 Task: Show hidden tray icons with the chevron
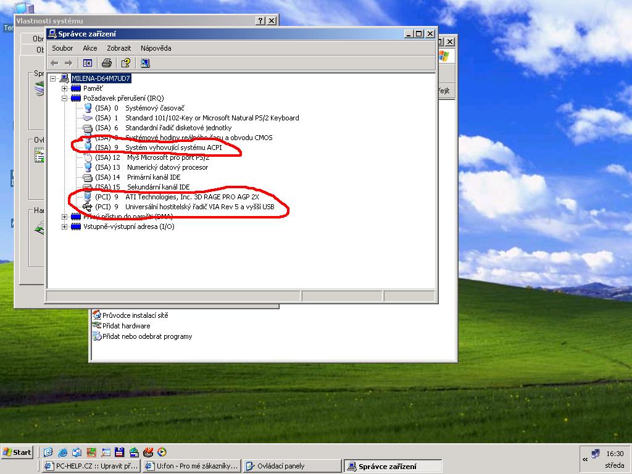[x=585, y=459]
